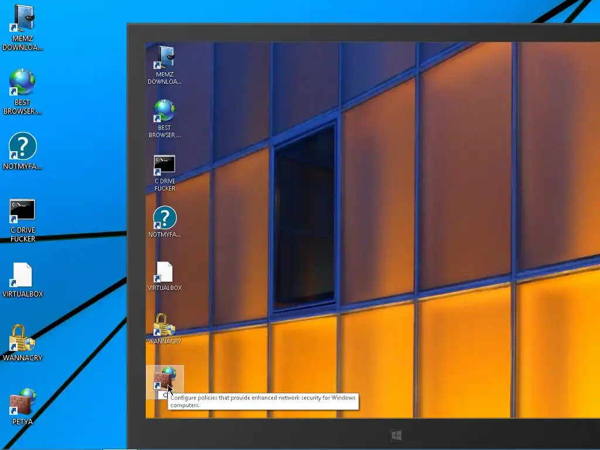Click the 'Configure policies' tooltip text
The height and width of the screenshot is (450, 600).
(x=263, y=401)
